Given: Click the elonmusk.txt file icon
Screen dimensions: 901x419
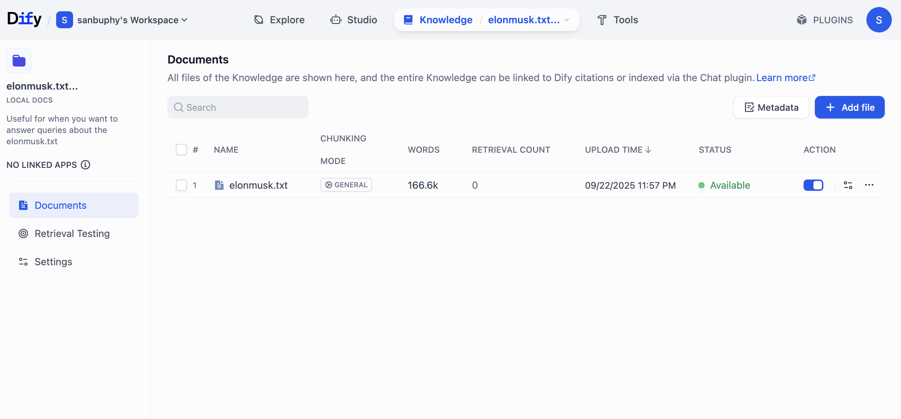Looking at the screenshot, I should (x=219, y=185).
